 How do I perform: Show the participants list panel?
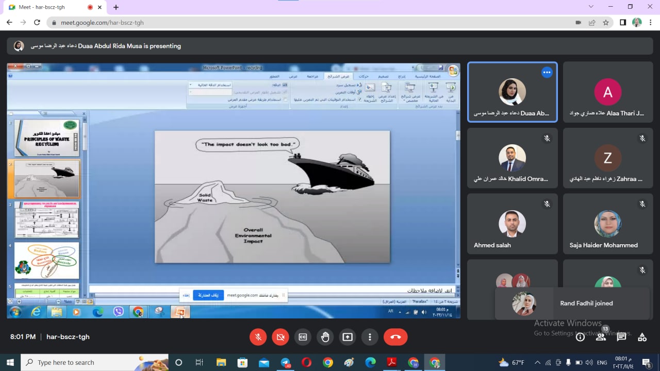(x=601, y=337)
